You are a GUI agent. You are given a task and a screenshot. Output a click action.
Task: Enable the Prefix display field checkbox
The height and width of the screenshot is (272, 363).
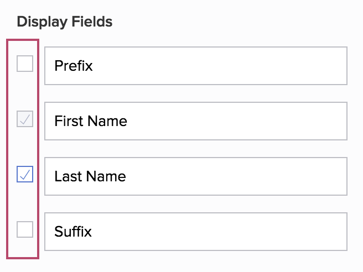point(25,64)
